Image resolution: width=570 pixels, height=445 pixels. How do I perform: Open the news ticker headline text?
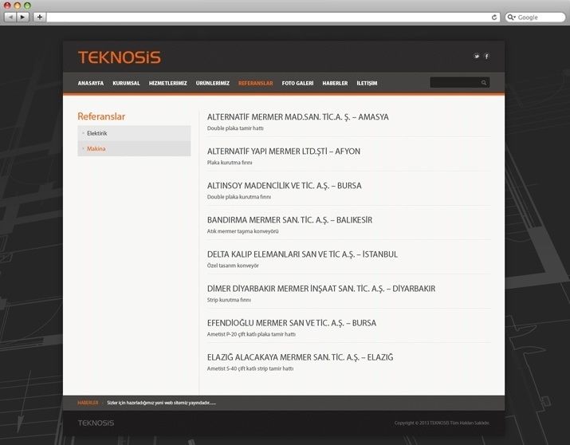click(x=161, y=403)
